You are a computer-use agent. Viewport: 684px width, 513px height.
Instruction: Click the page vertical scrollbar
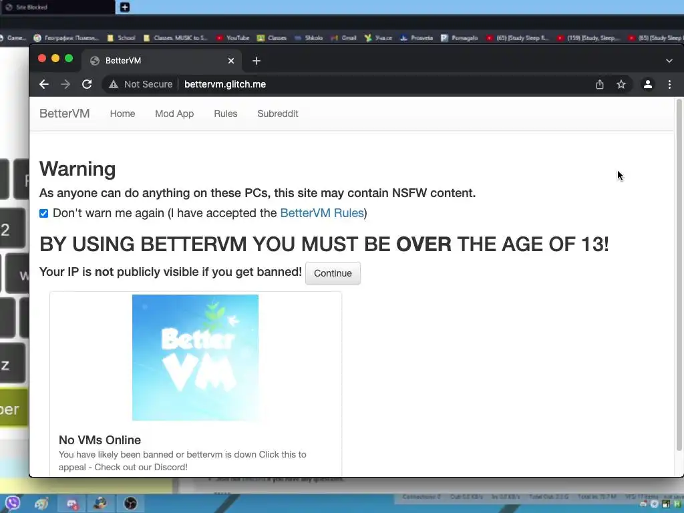[679, 275]
